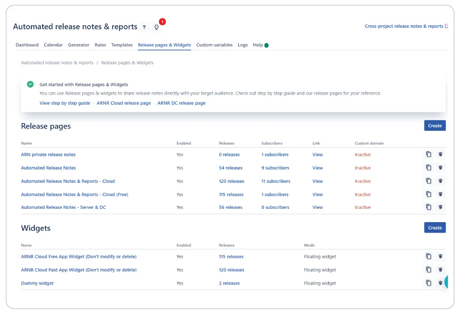
Task: Create a new widget
Action: 434,227
